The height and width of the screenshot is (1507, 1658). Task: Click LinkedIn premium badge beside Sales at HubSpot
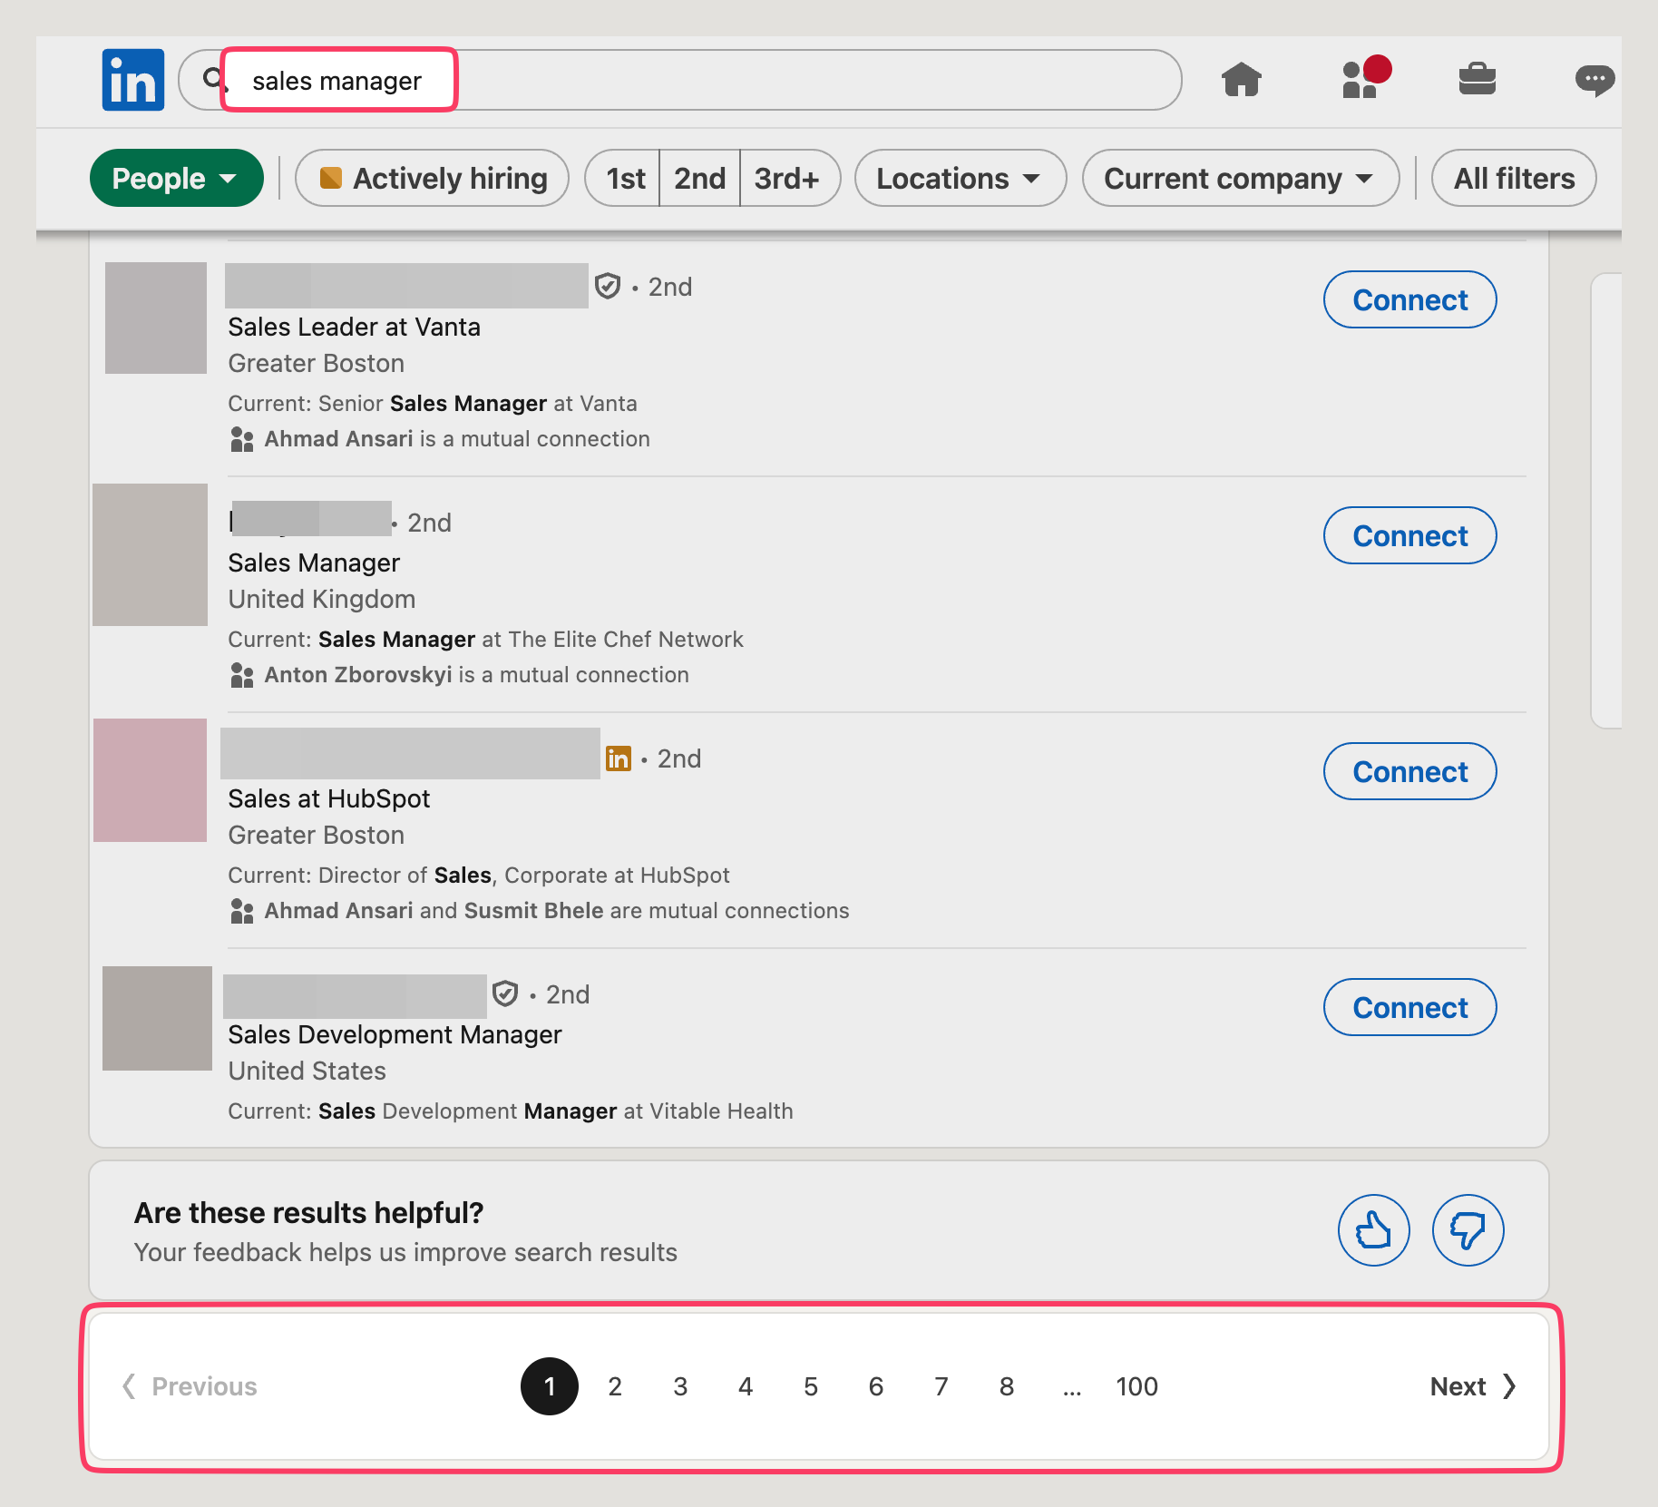tap(618, 758)
